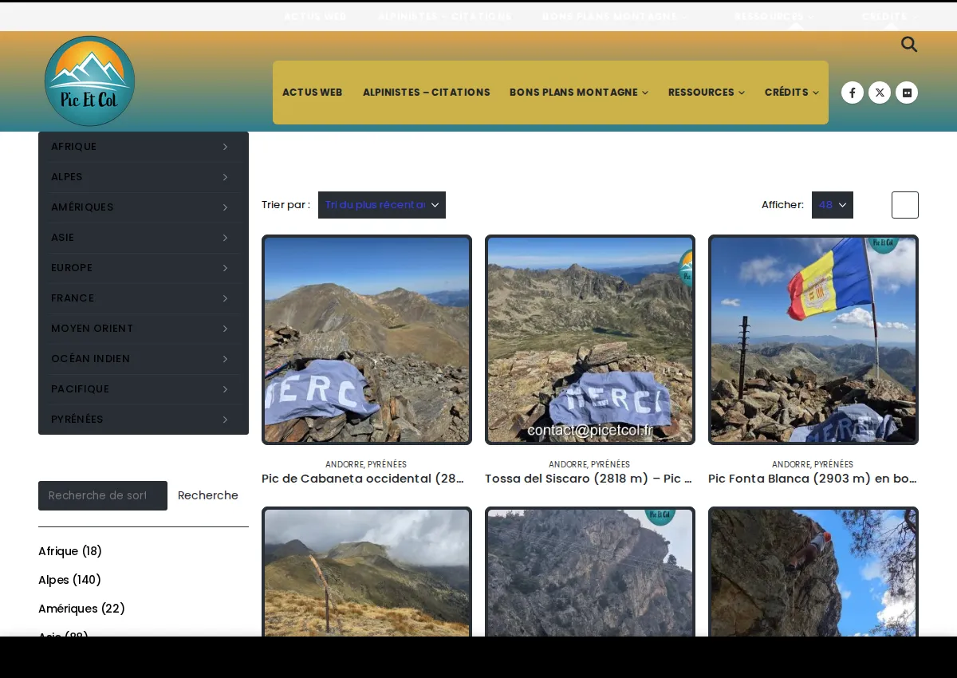Click Crédits in top sticky bar

click(890, 16)
